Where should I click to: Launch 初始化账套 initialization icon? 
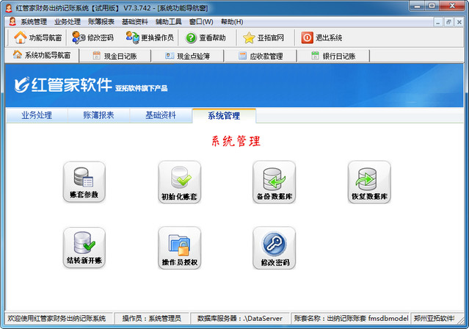[x=179, y=182]
